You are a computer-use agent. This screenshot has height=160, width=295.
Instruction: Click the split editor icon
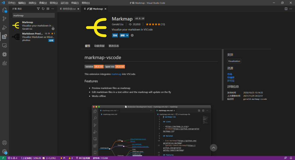coord(286,9)
